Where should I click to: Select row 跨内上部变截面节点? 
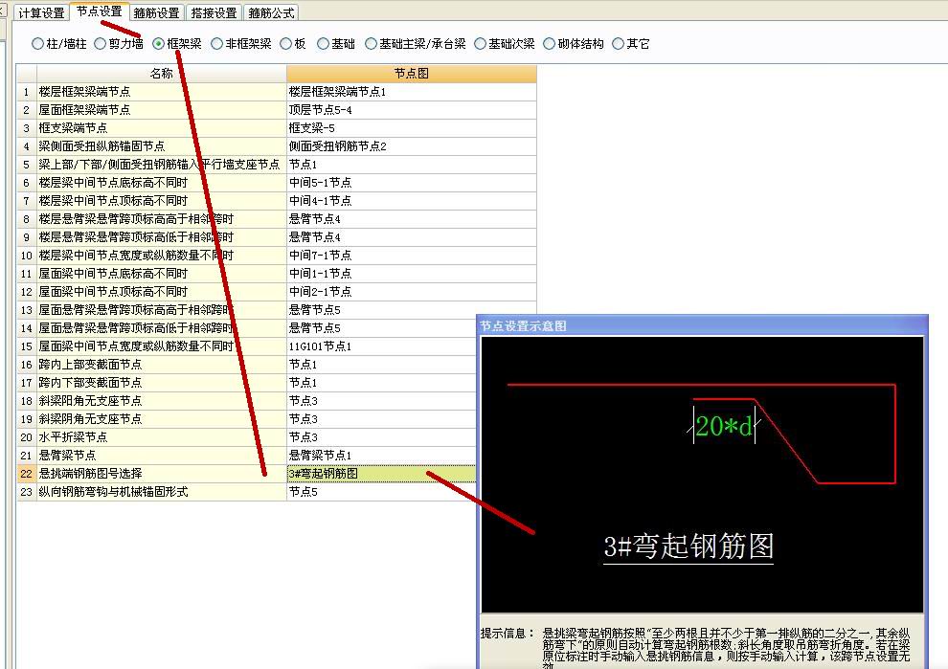pyautogui.click(x=162, y=365)
